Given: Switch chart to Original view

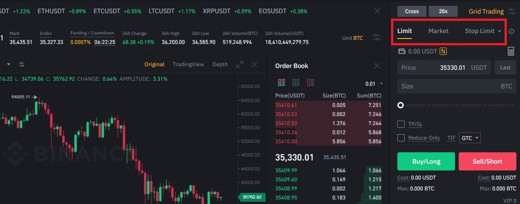Looking at the screenshot, I should click(x=154, y=64).
